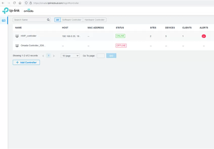Click the Add Controller button
Viewport: 214px width, 149px height.
tap(26, 62)
